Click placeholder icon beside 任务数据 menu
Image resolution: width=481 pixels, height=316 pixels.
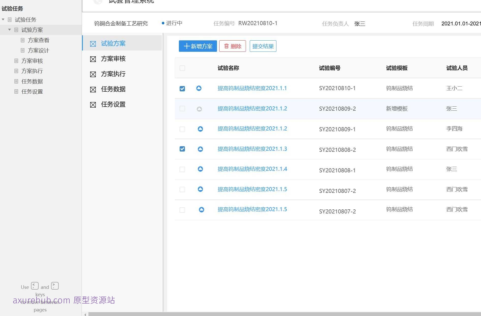(93, 90)
